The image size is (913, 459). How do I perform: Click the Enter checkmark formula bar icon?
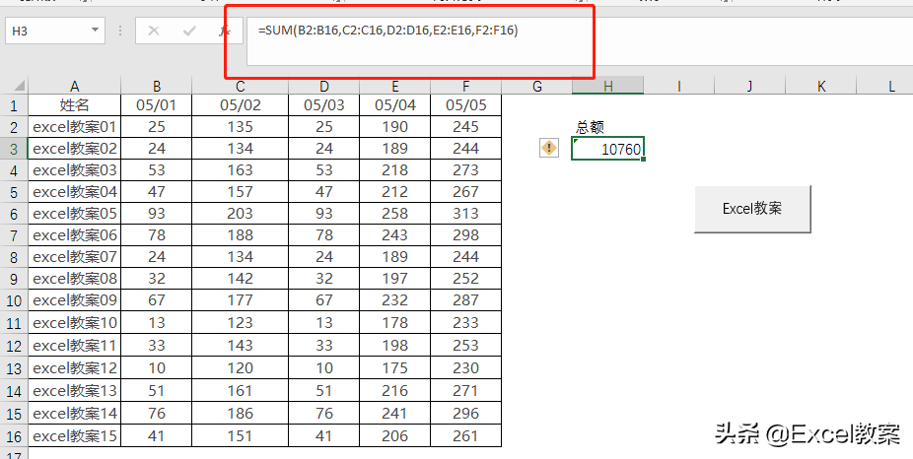[189, 31]
